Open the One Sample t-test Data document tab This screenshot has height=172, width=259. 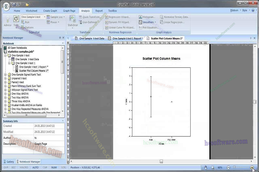coord(90,38)
